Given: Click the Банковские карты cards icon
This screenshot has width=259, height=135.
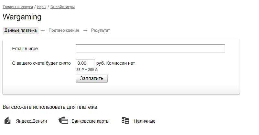Looking at the screenshot, I should pyautogui.click(x=63, y=120).
